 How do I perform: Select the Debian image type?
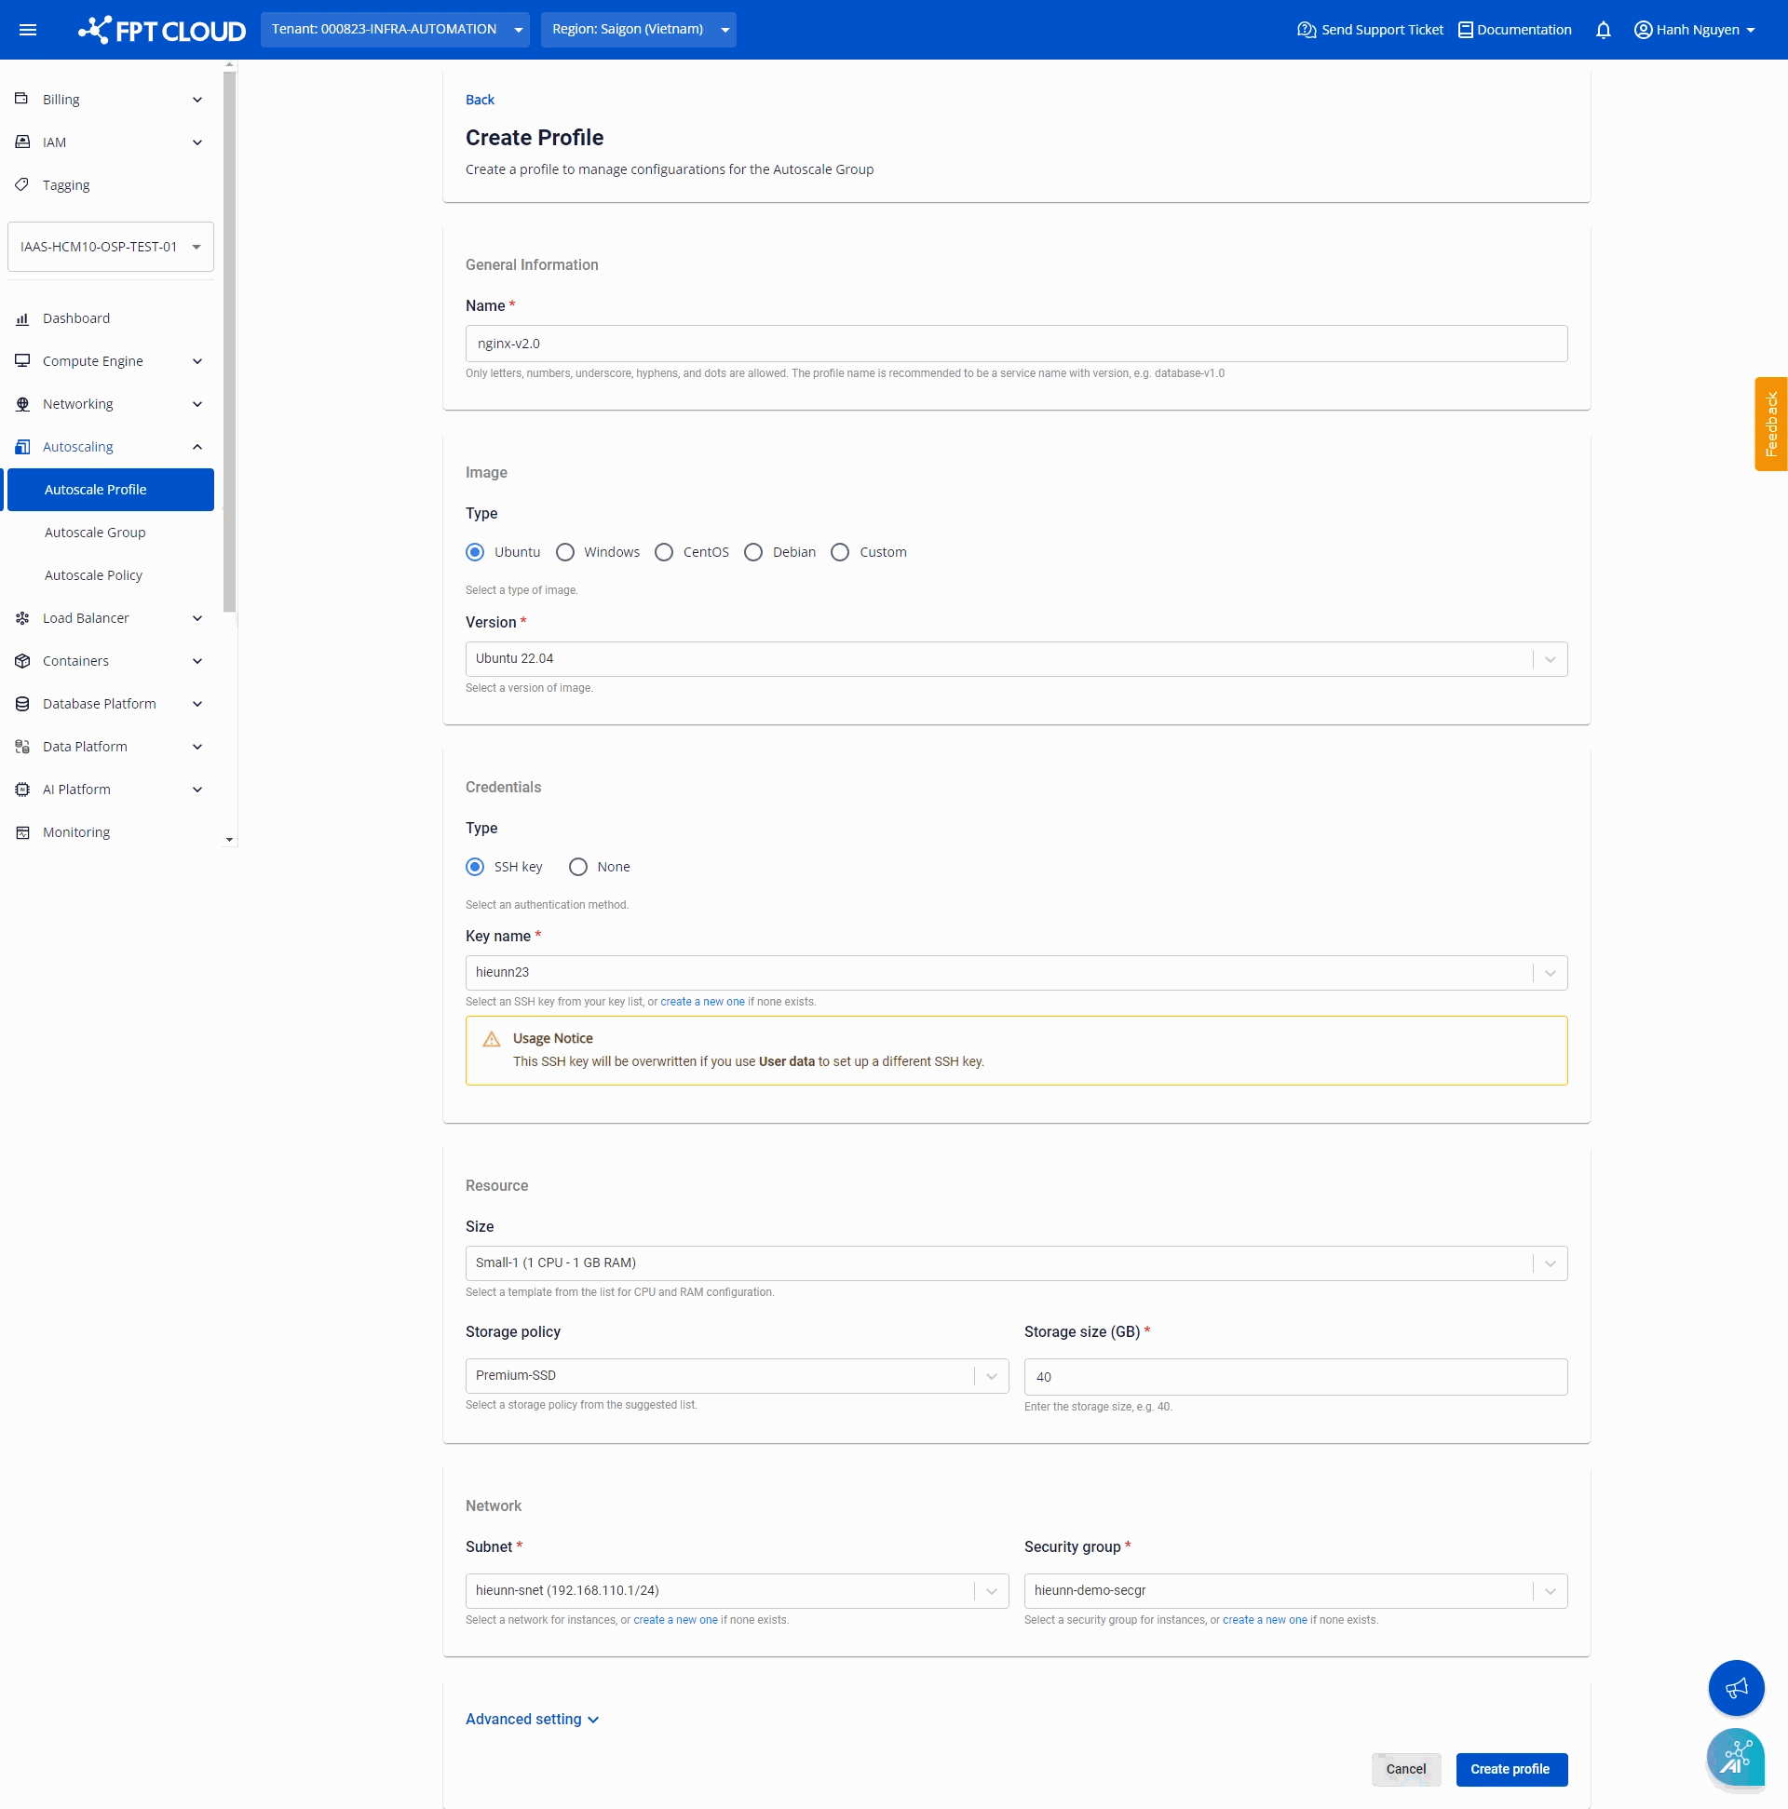(x=753, y=552)
